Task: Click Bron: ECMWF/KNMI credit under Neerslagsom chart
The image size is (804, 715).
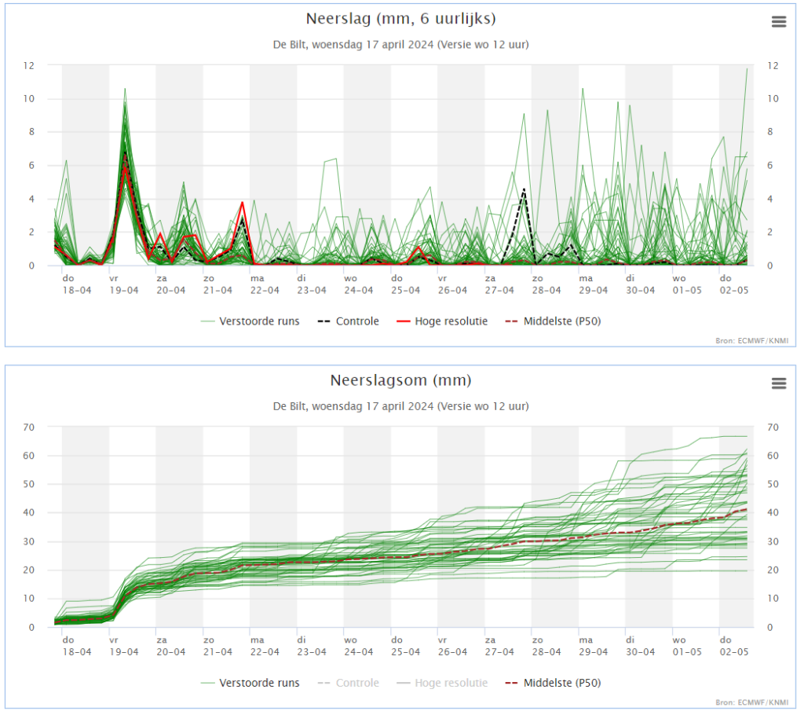Action: click(751, 702)
